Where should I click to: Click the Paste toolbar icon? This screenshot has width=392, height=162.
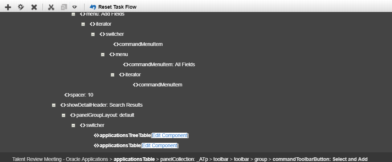64,7
